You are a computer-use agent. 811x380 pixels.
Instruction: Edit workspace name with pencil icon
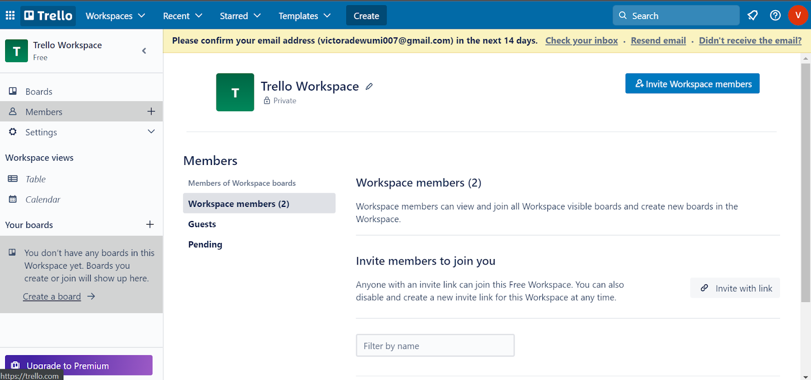coord(369,87)
